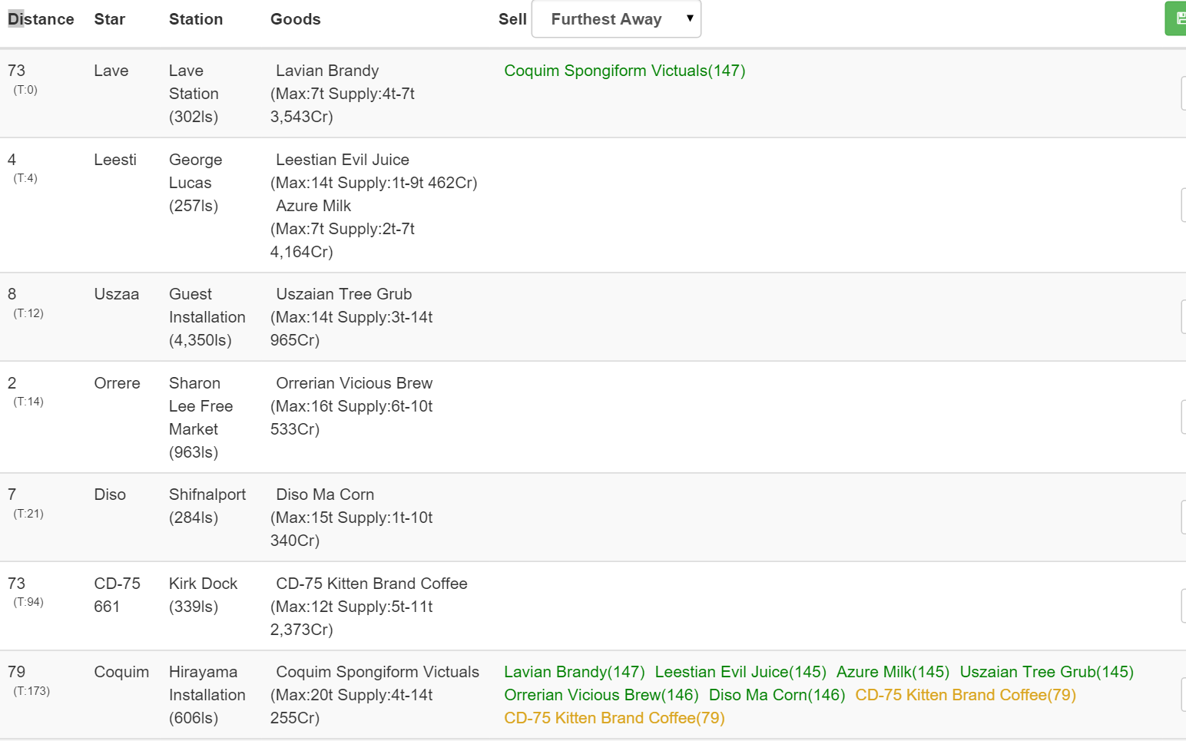Click the Kirk Dock station cell
Viewport: 1186px width, 741px height.
click(x=203, y=595)
